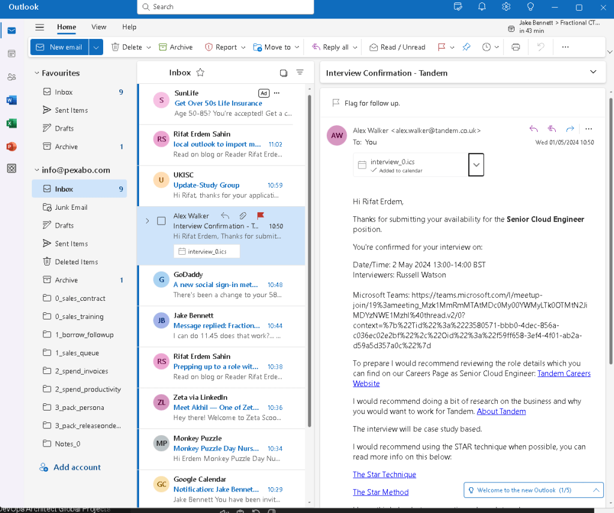Viewport: 614px width, 513px height.
Task: Expand the message header chevron by subject
Action: point(593,72)
